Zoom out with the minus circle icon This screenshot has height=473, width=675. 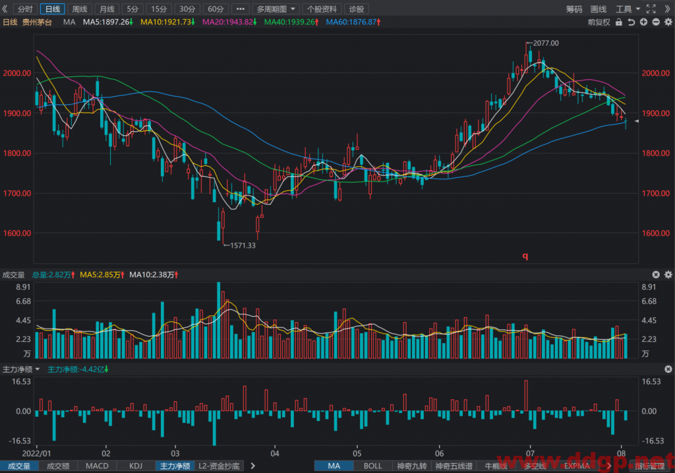click(x=656, y=22)
